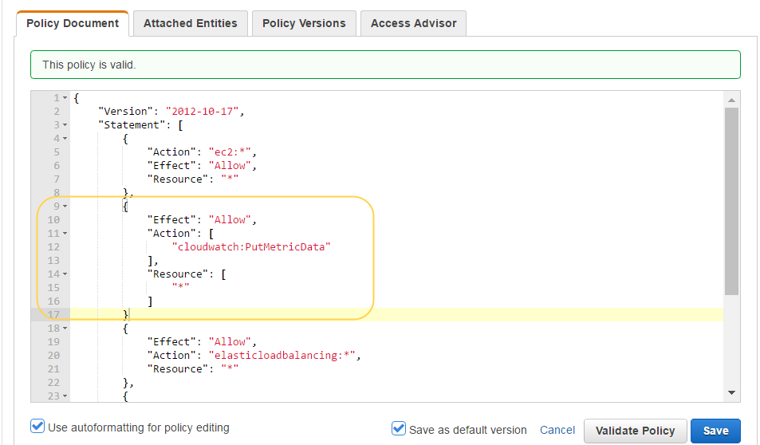Uncheck Save as default version
This screenshot has width=760, height=445.
coord(400,429)
